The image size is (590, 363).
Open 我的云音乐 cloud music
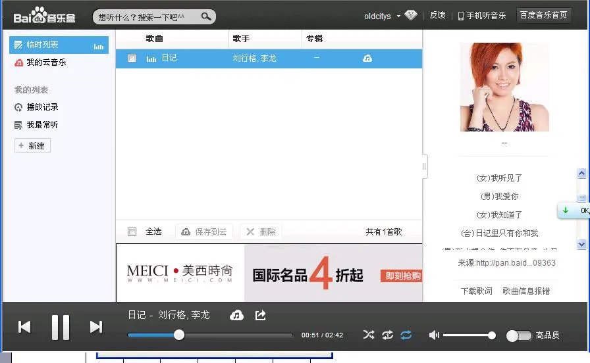[x=40, y=62]
